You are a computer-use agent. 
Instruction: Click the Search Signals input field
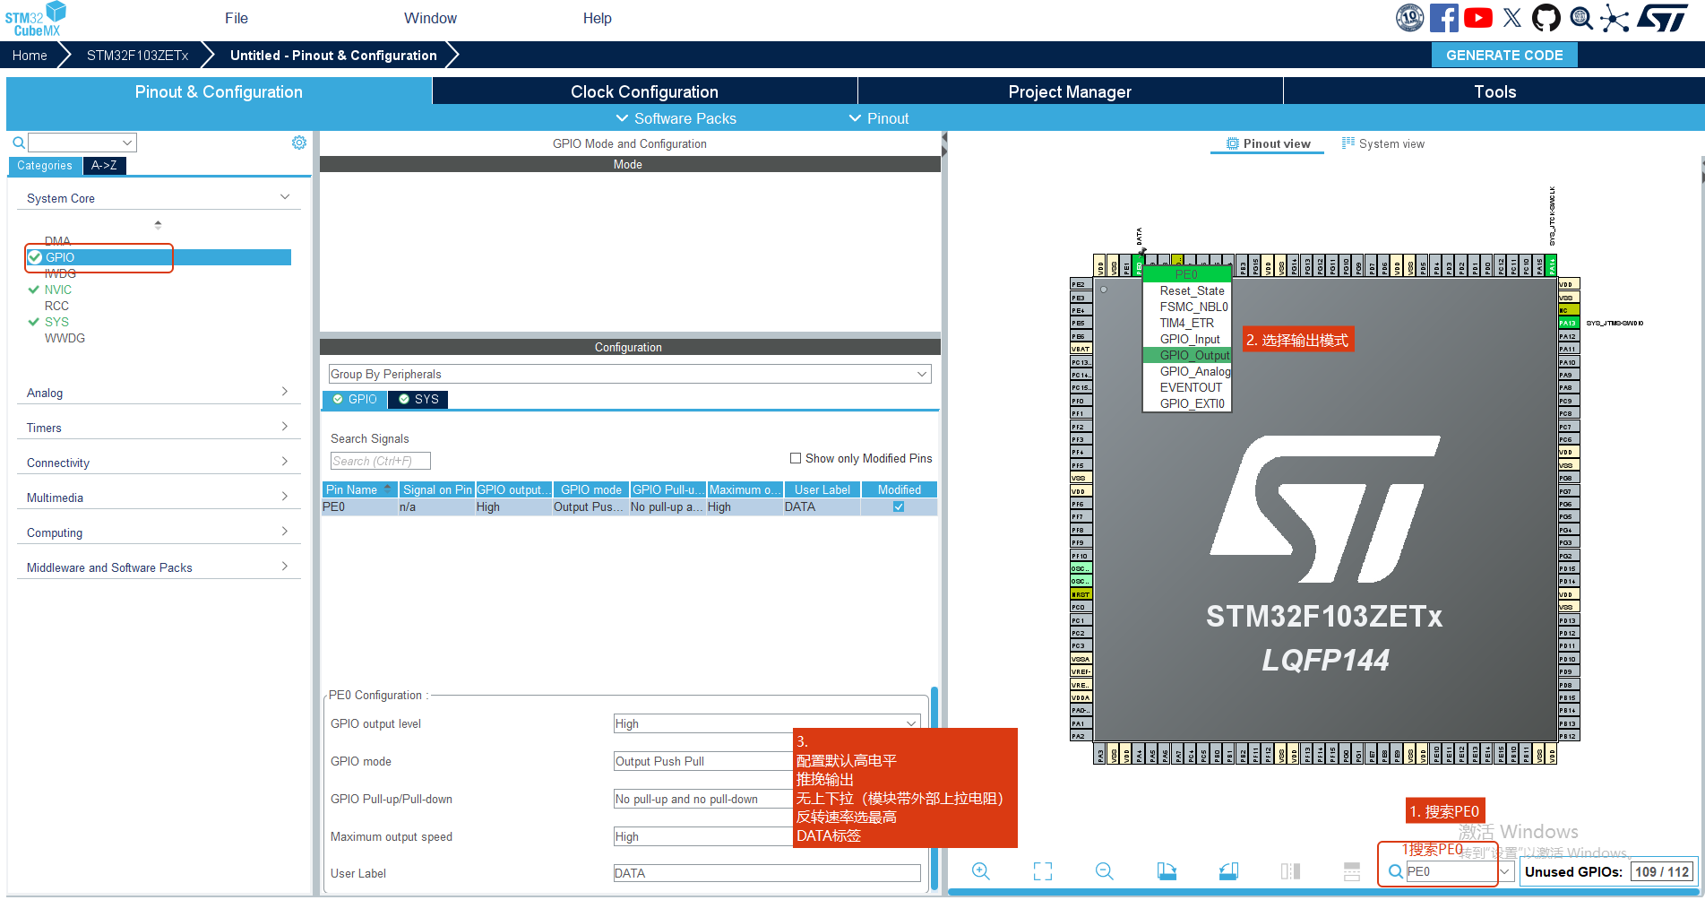(x=381, y=461)
